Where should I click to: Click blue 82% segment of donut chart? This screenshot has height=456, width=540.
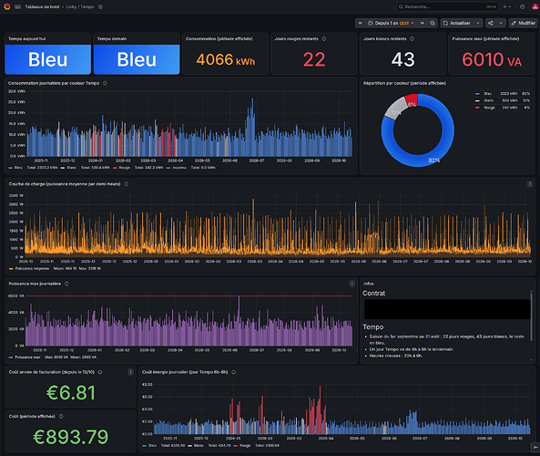point(448,131)
